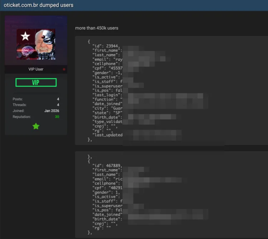The width and height of the screenshot is (268, 239).
Task: Click the "Threads:" label
Action: click(x=20, y=105)
